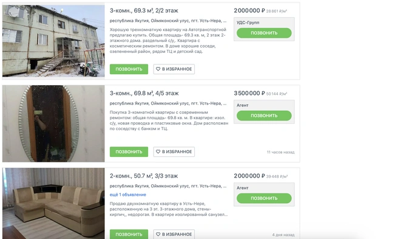Click heart icon on 69.3 m² listing
The width and height of the screenshot is (398, 239).
(158, 69)
